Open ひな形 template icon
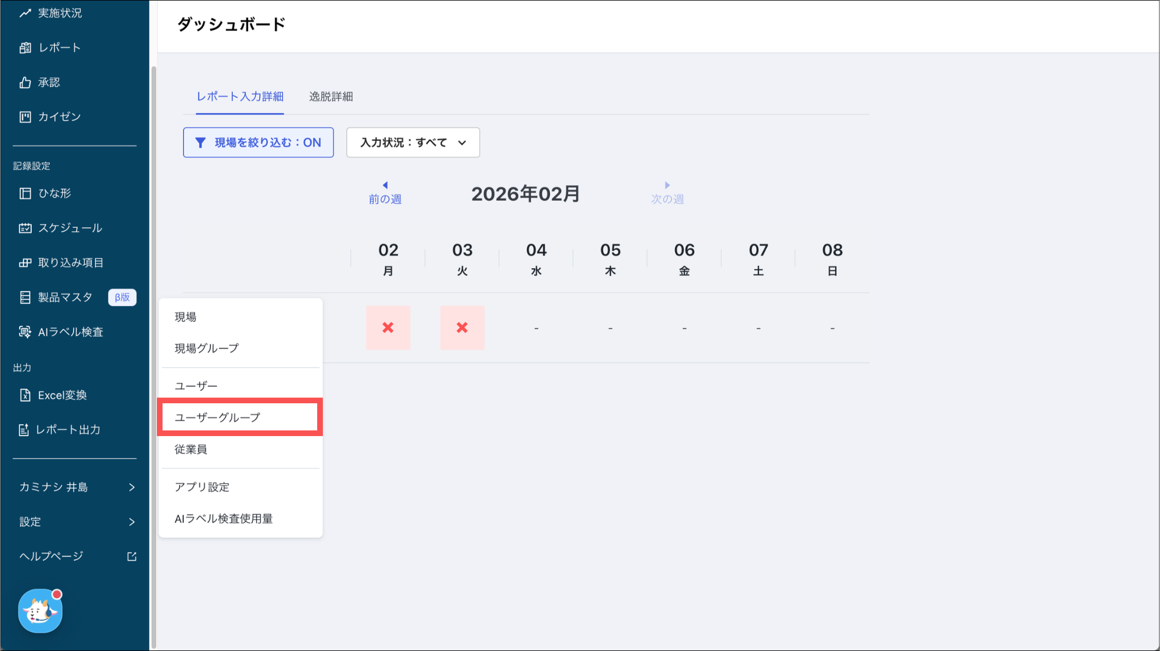This screenshot has height=651, width=1160. pyautogui.click(x=25, y=193)
